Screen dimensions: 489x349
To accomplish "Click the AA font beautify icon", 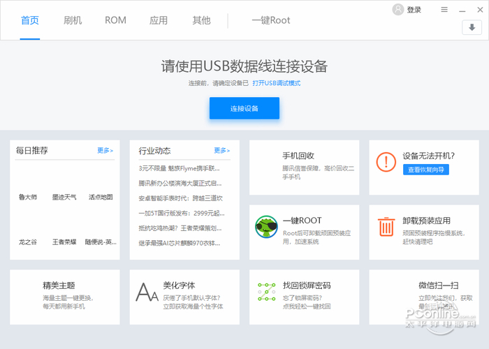I will [x=146, y=292].
